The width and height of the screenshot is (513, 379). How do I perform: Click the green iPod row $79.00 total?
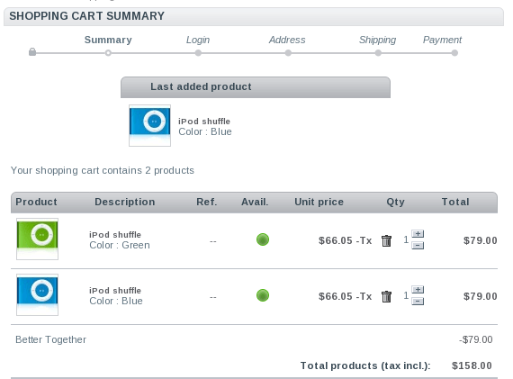click(x=481, y=241)
